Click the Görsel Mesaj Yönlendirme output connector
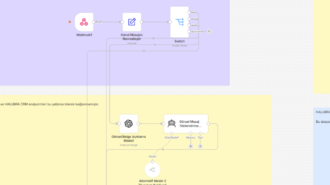This screenshot has height=185, width=330. pos(208,124)
